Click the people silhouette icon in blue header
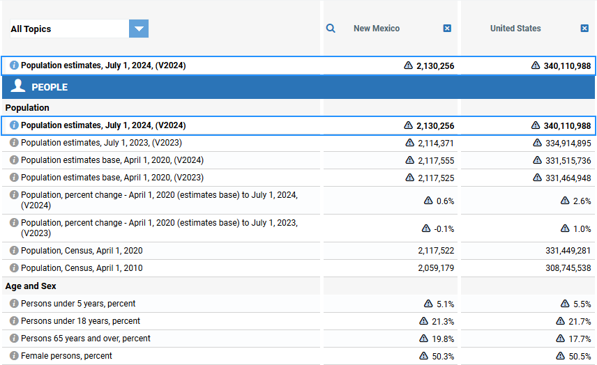 (x=18, y=86)
